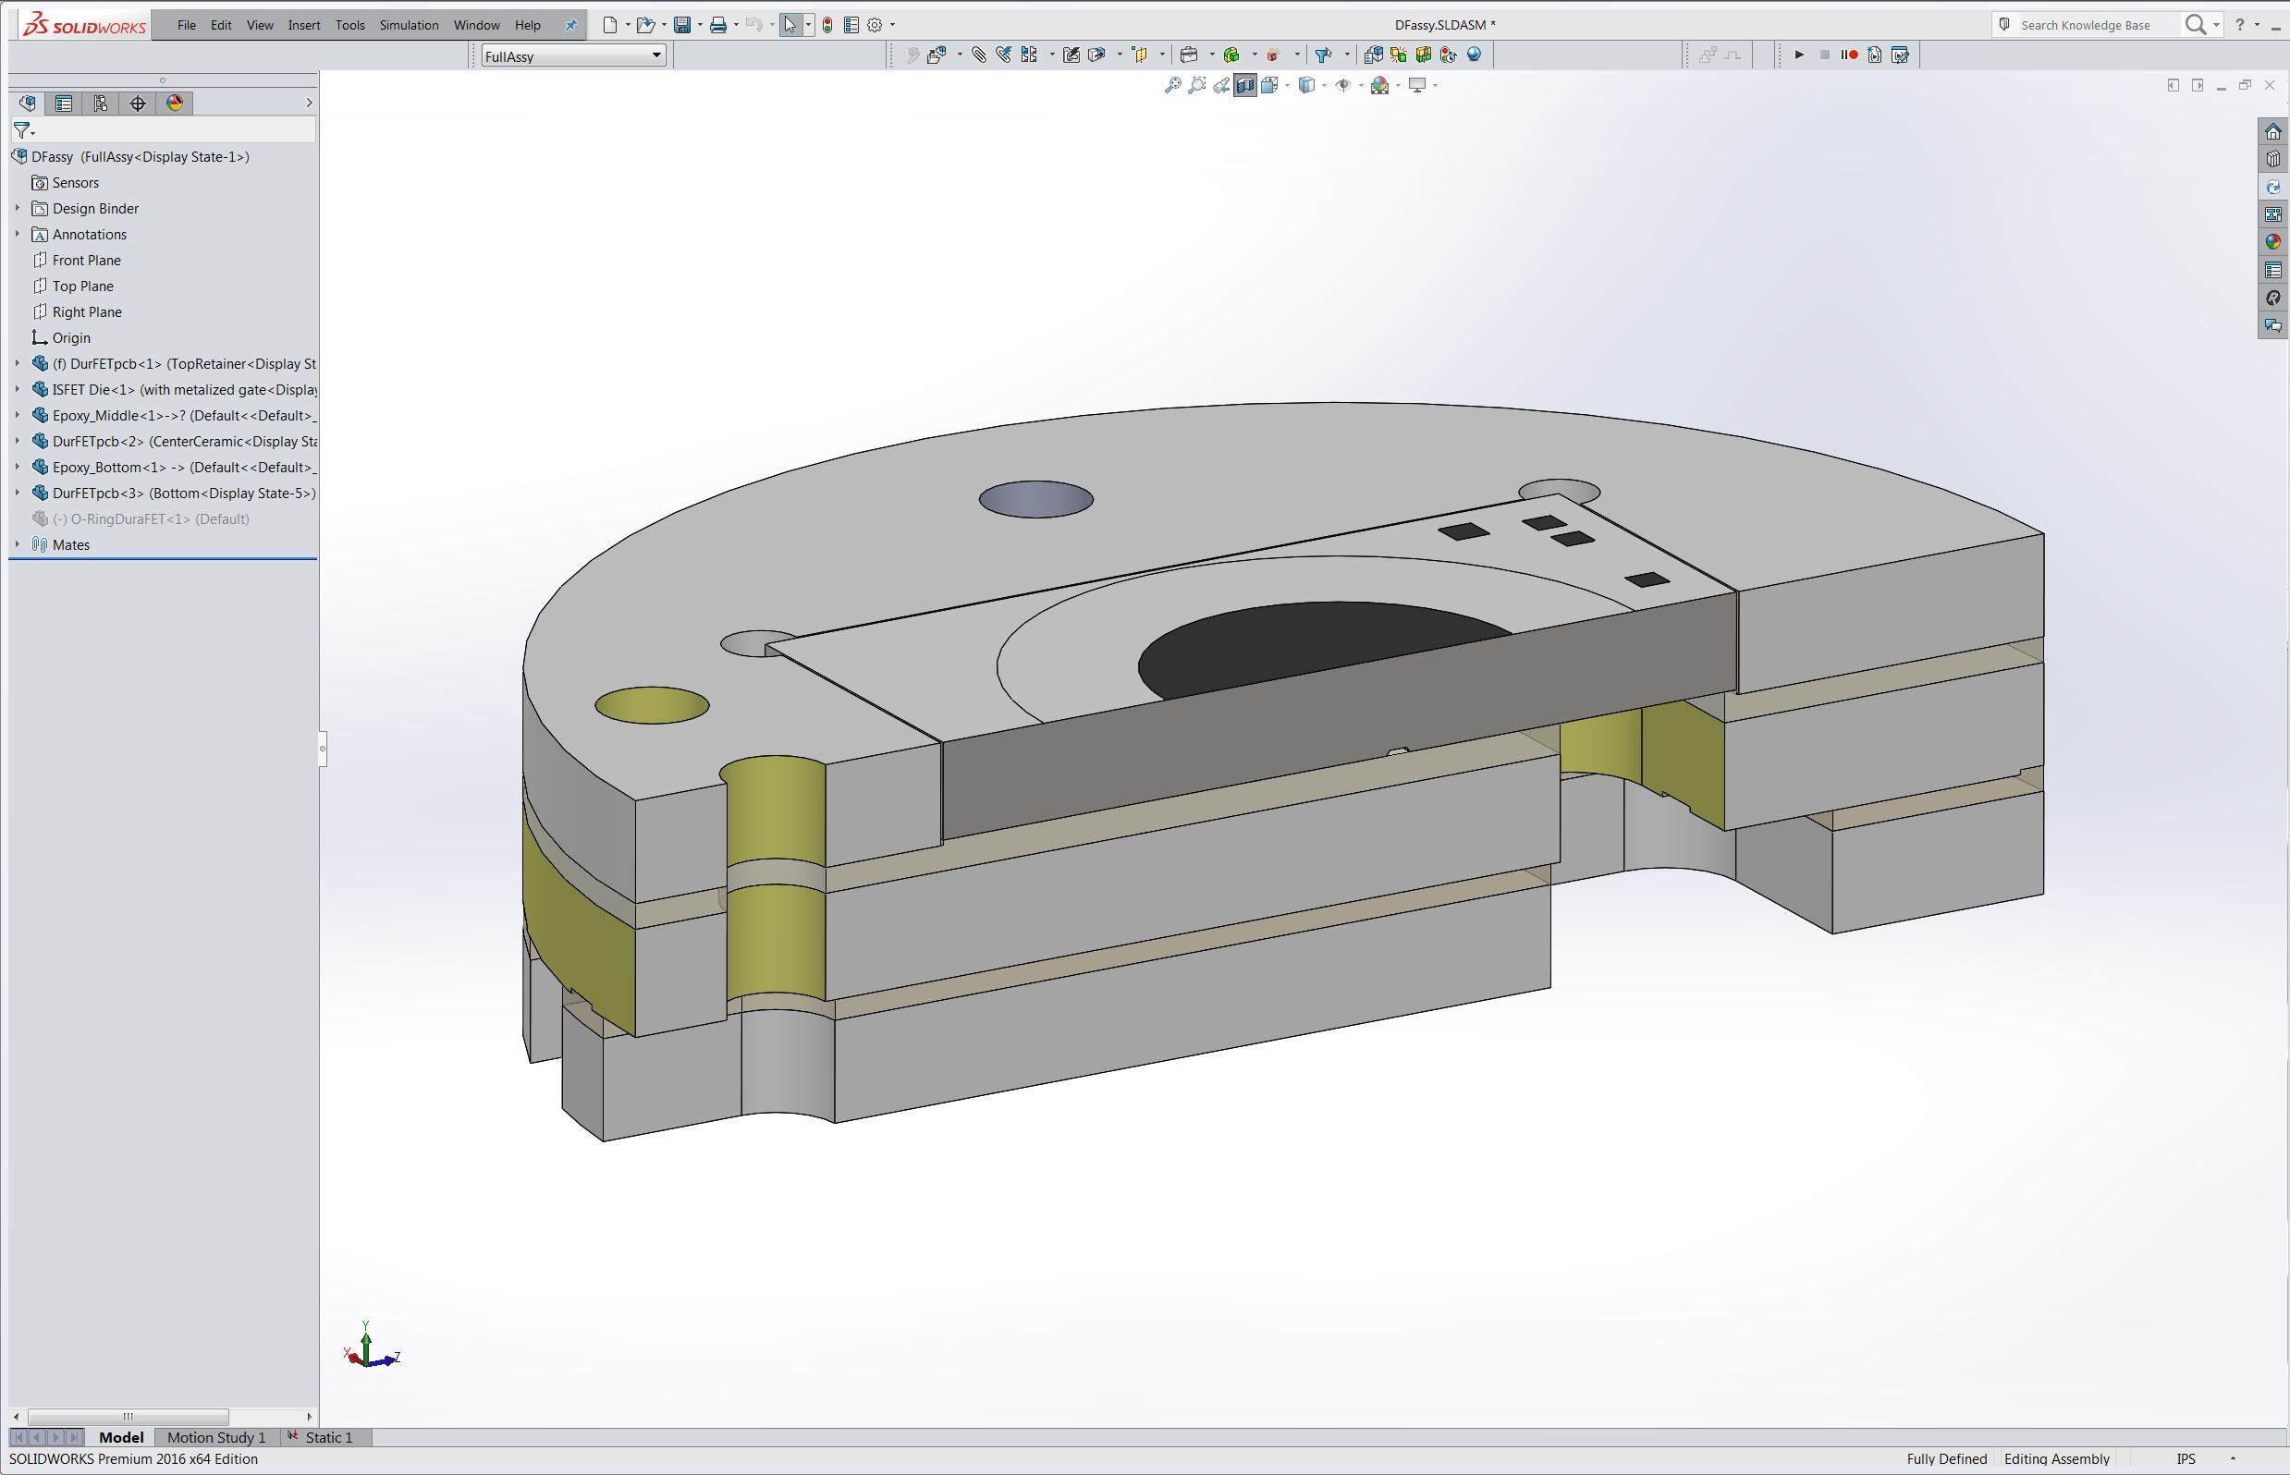2290x1475 pixels.
Task: Click the IPS unit system in status bar
Action: [x=2186, y=1459]
